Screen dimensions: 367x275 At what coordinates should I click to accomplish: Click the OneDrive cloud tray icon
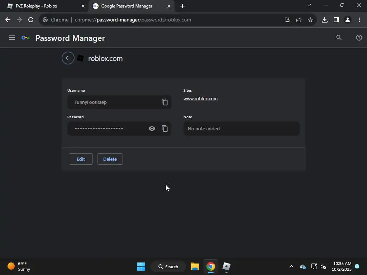pos(302,266)
